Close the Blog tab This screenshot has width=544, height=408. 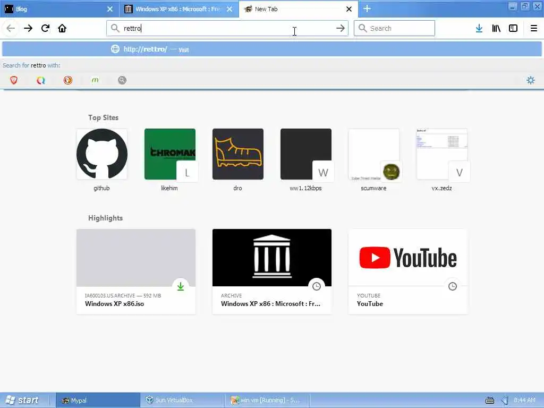pyautogui.click(x=110, y=9)
